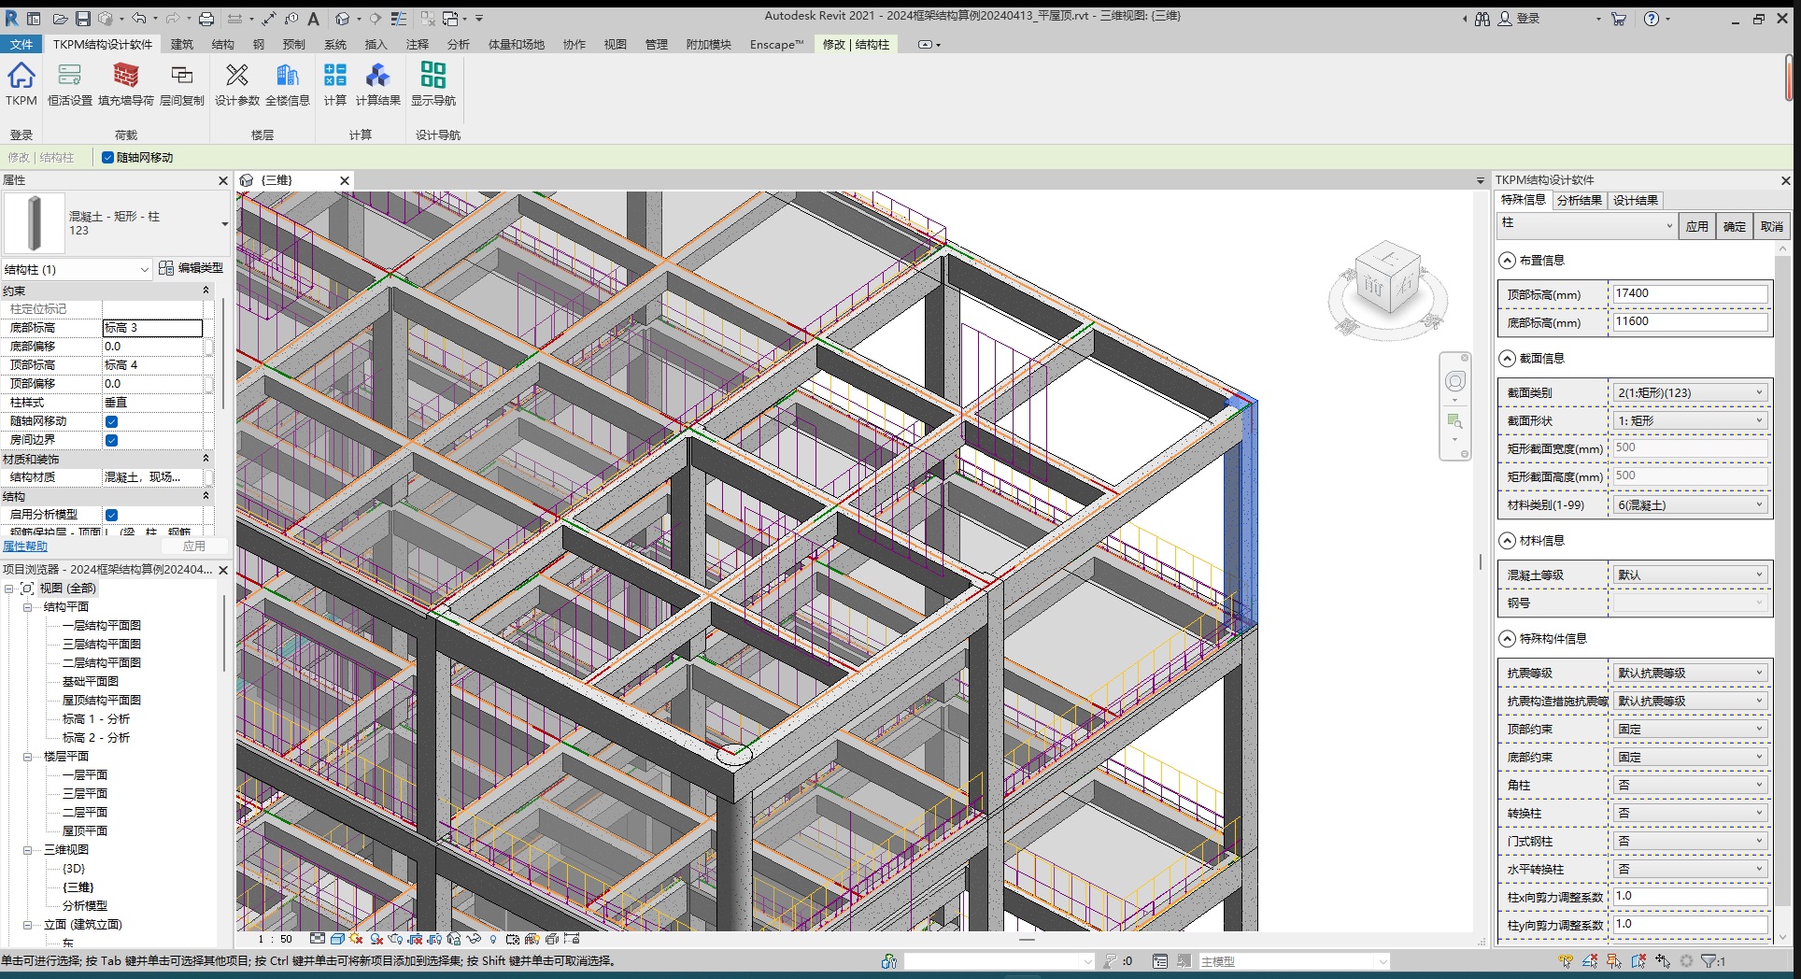Click the TKPM home icon in ribbon

pyautogui.click(x=21, y=83)
